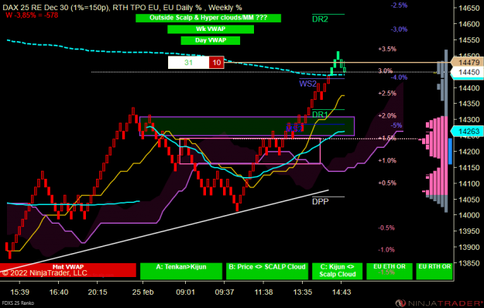Click the '-2.5%' weekly percent label

[x=399, y=5]
